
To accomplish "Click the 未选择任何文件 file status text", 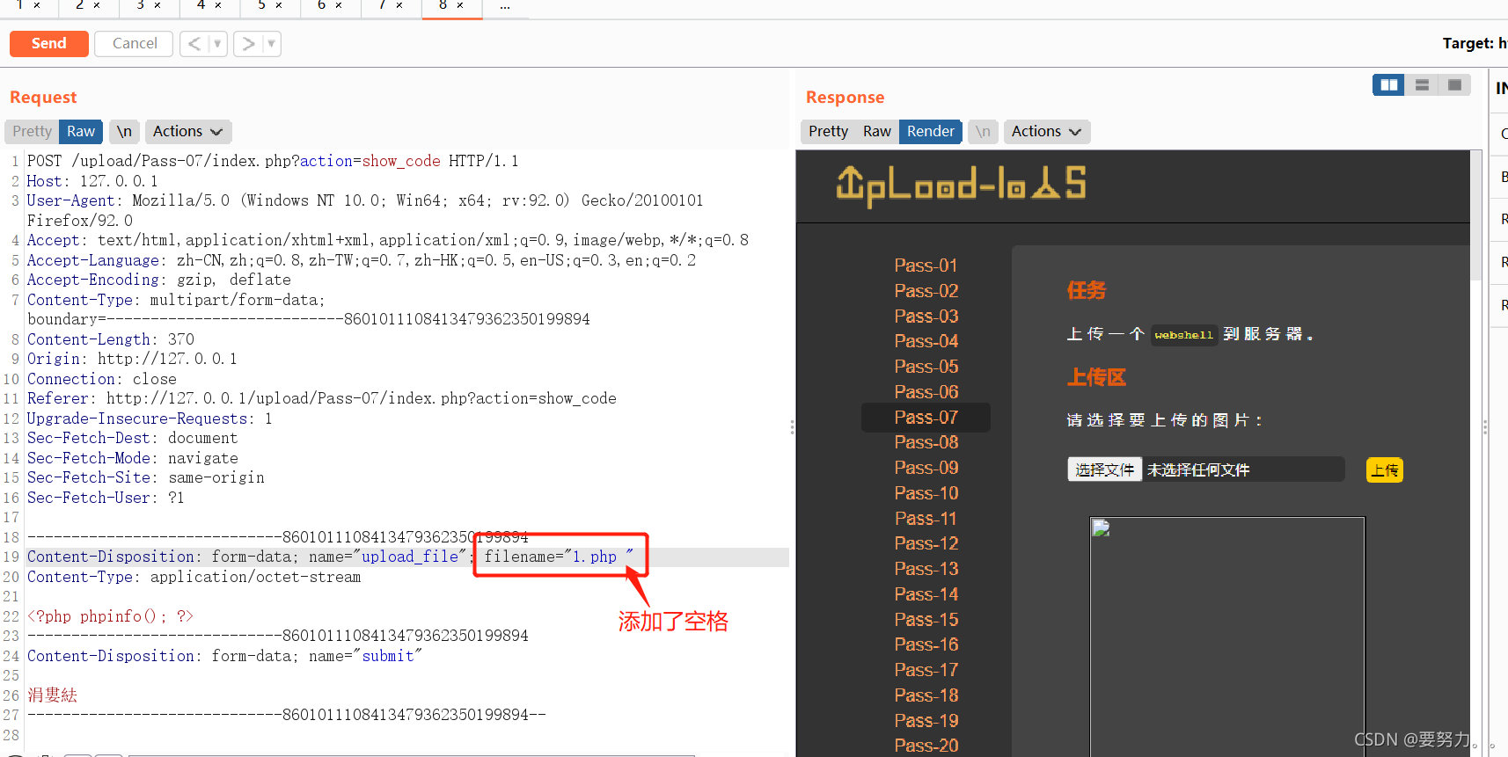I will tap(1197, 470).
